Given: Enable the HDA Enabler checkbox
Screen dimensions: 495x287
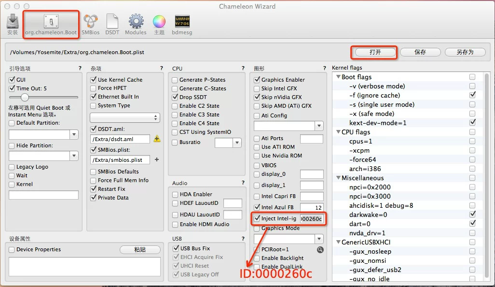Looking at the screenshot, I should tap(175, 194).
